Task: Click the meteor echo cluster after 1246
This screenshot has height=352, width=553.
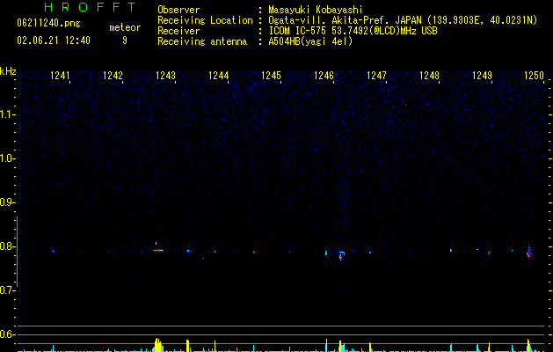Action: pos(341,255)
